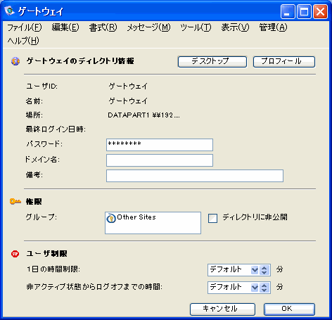The width and height of the screenshot is (332, 320).
Task: Click the プロフィール button
Action: point(284,62)
